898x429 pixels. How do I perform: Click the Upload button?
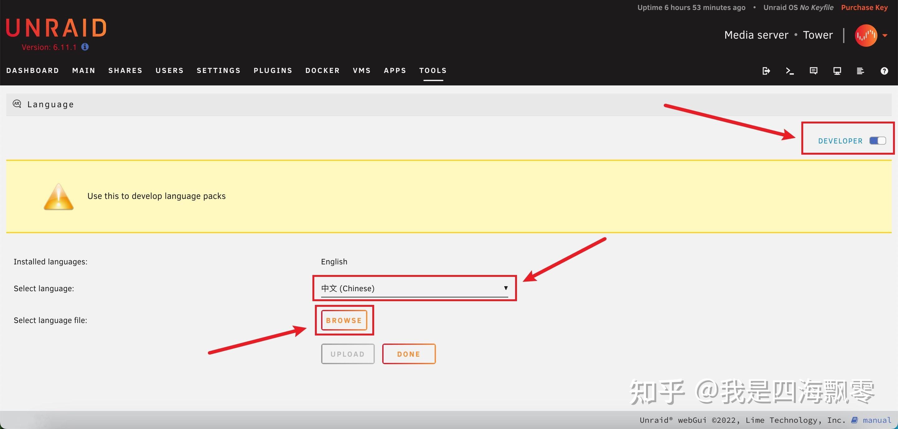pos(348,354)
